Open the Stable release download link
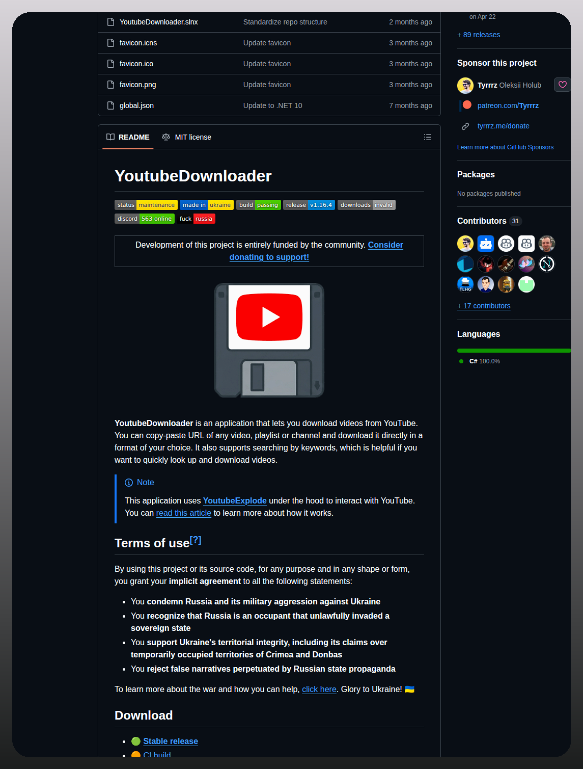This screenshot has width=583, height=769. coord(171,741)
